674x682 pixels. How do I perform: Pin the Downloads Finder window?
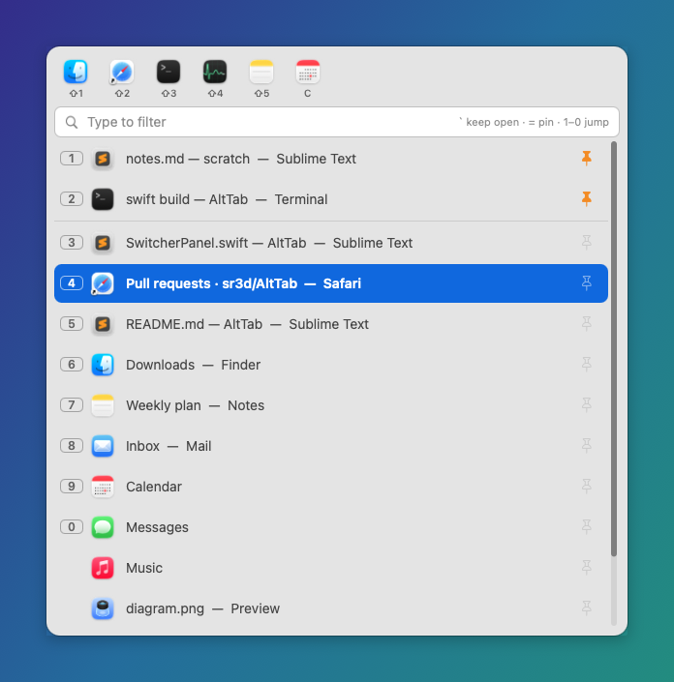click(587, 364)
